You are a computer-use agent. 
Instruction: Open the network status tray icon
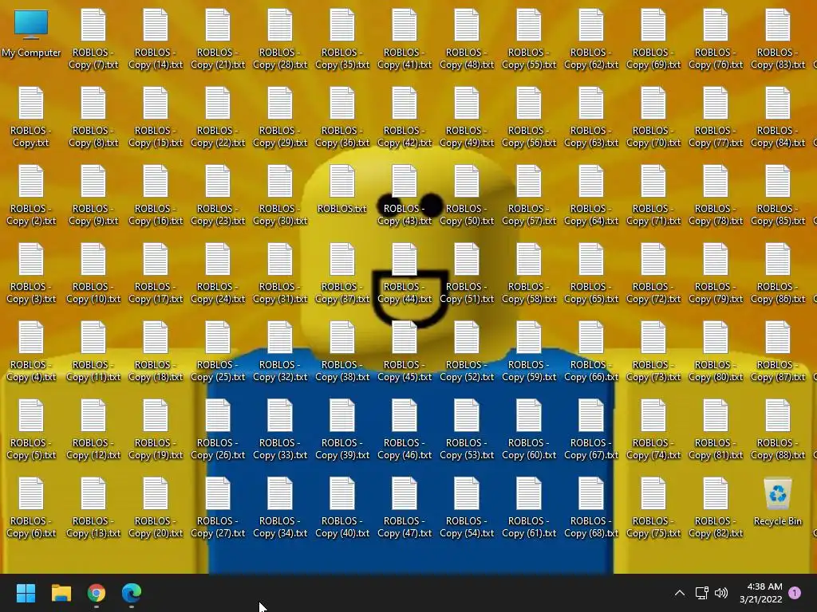pyautogui.click(x=701, y=593)
